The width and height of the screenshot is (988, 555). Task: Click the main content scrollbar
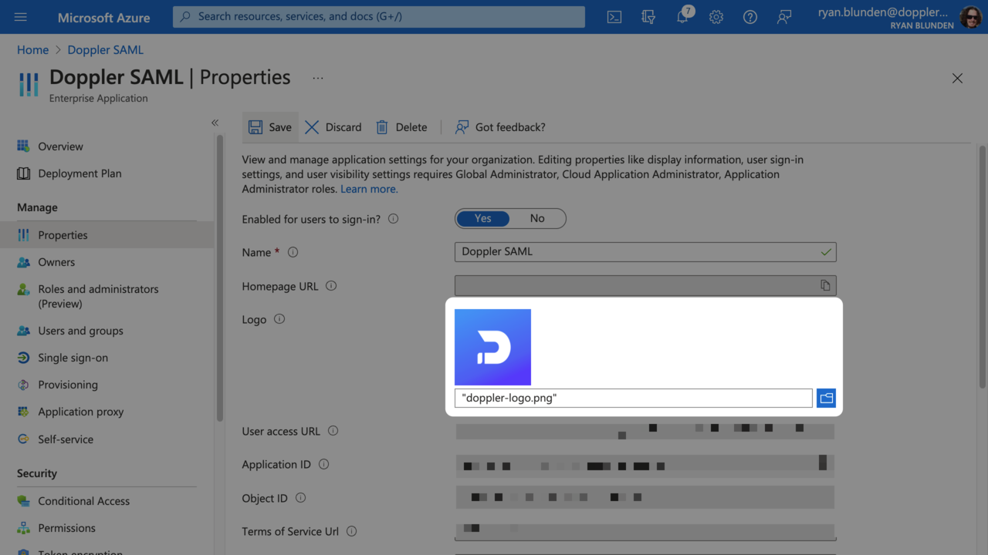tap(982, 266)
